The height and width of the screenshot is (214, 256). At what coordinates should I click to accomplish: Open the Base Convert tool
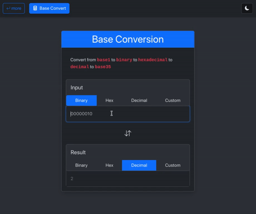49,8
